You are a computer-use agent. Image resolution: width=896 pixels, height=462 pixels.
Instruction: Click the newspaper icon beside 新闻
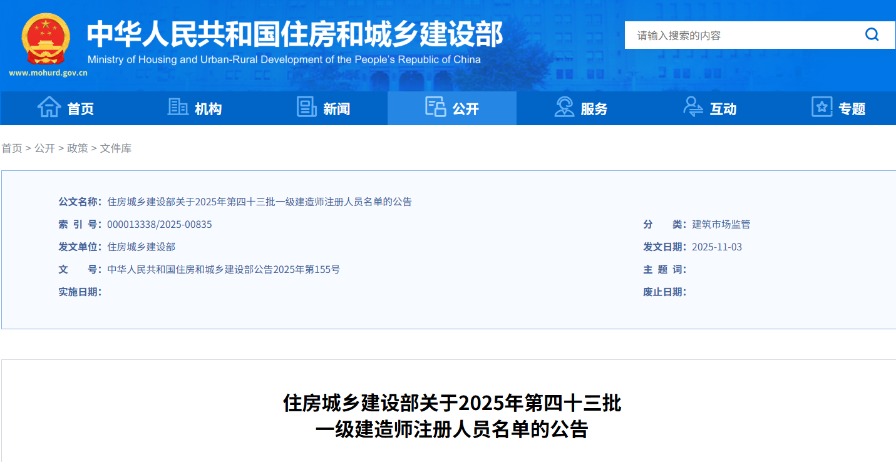pos(306,108)
